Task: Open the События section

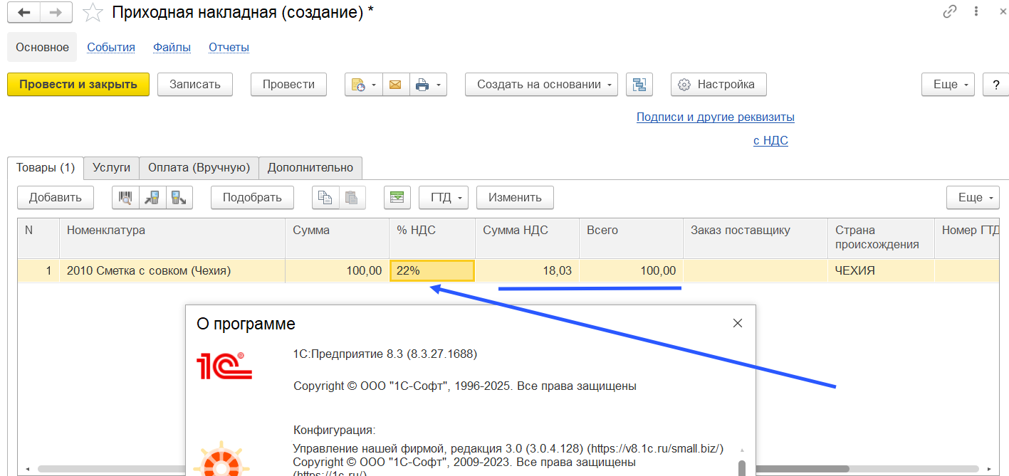Action: click(111, 48)
